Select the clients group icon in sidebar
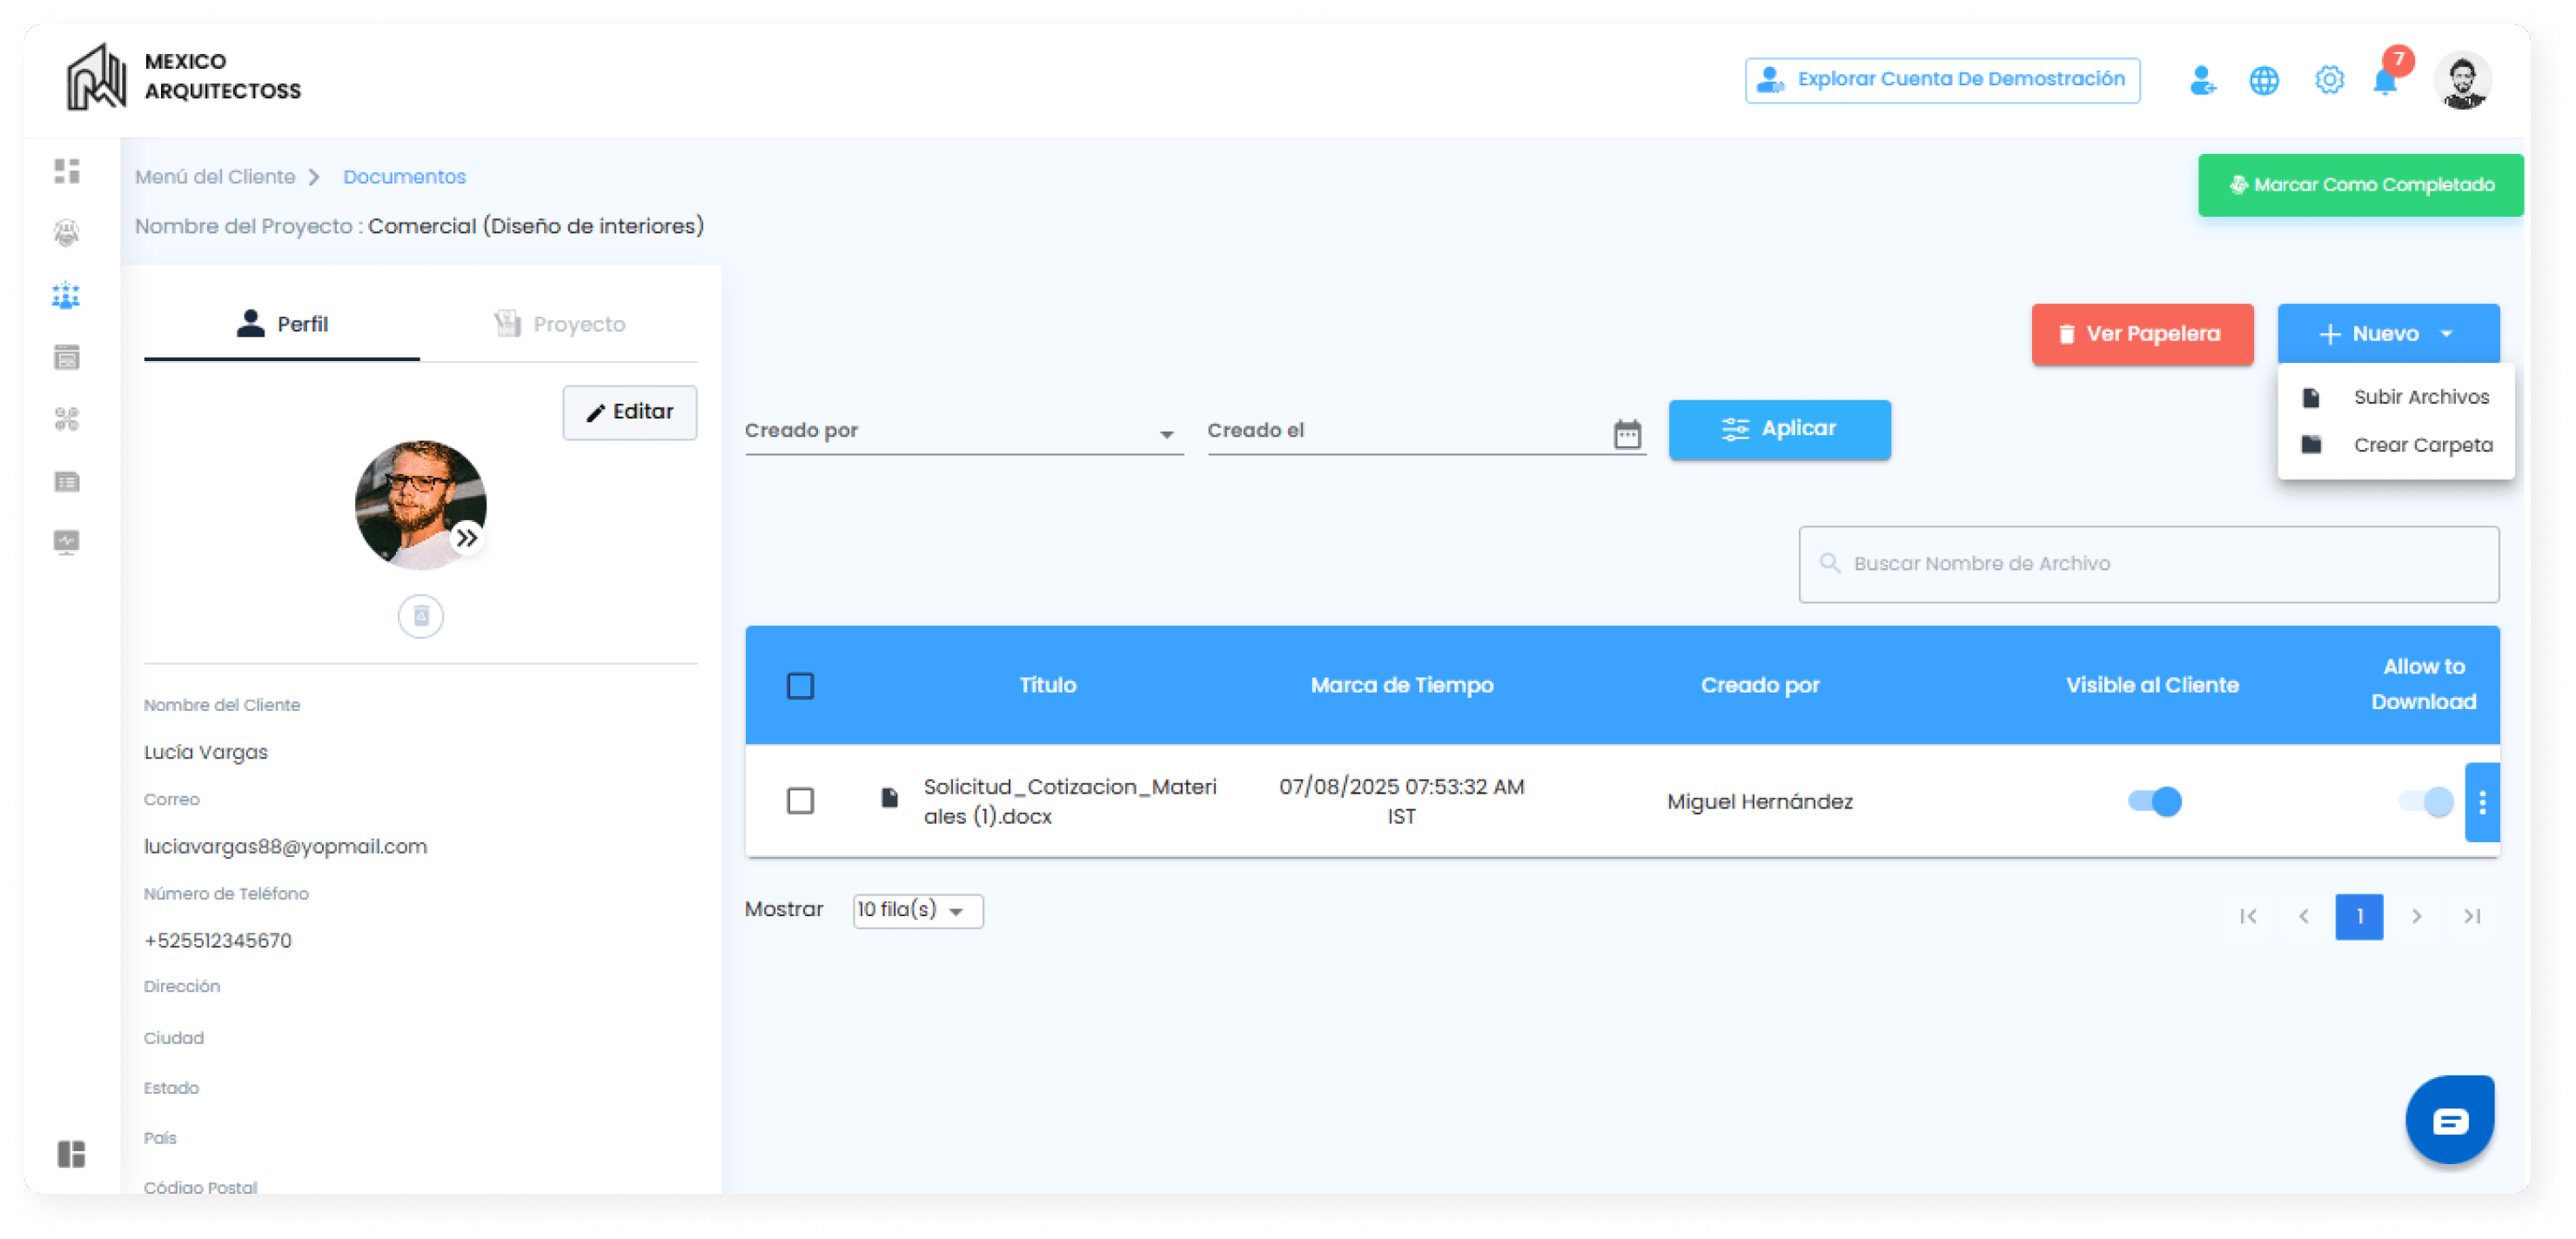Screen dimensions: 2576x1239 point(67,295)
